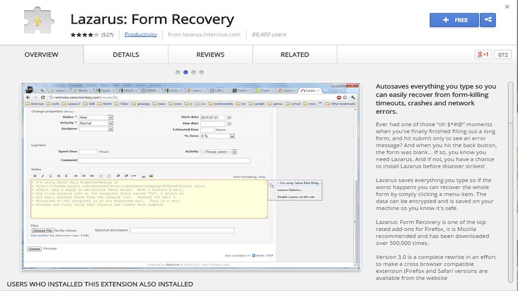Switch to the RELATED tab
Viewport: 518px width, 291px height.
coord(295,54)
